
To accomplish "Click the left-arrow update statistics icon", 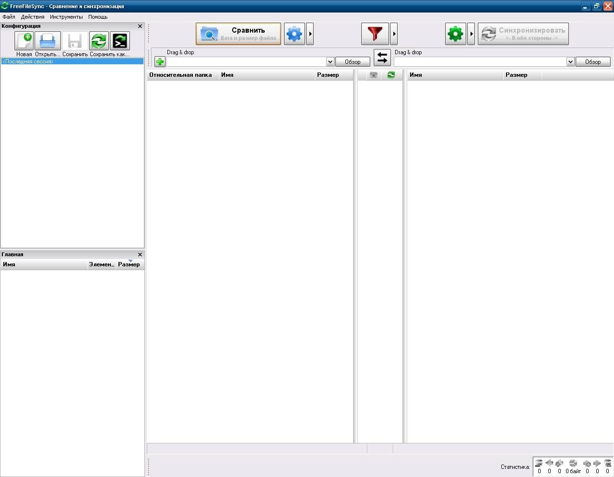I will 549,463.
